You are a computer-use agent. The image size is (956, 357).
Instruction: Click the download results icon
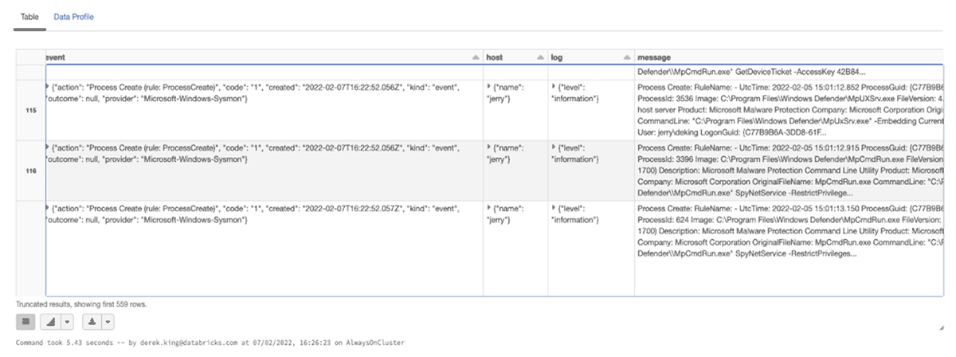point(95,322)
